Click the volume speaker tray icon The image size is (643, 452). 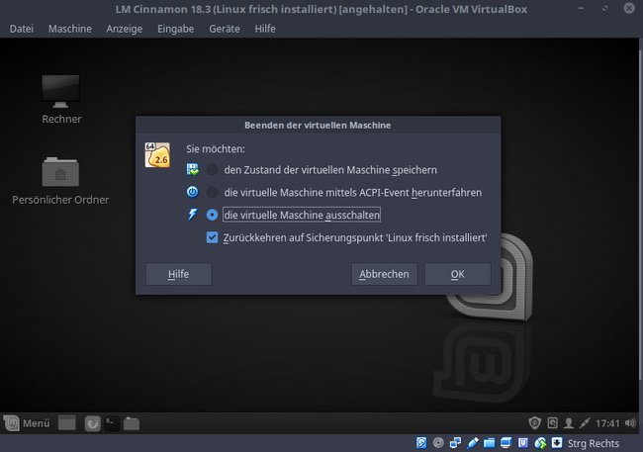click(630, 423)
